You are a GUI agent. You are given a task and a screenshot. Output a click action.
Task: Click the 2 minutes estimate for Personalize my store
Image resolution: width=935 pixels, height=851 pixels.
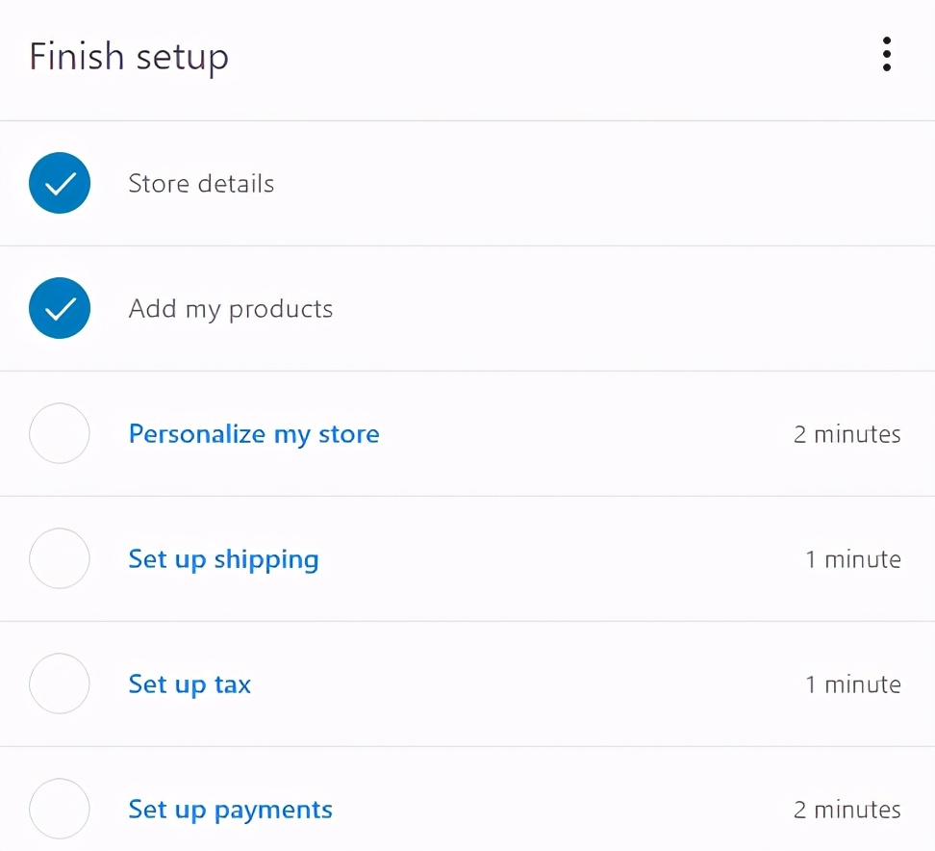click(x=847, y=434)
